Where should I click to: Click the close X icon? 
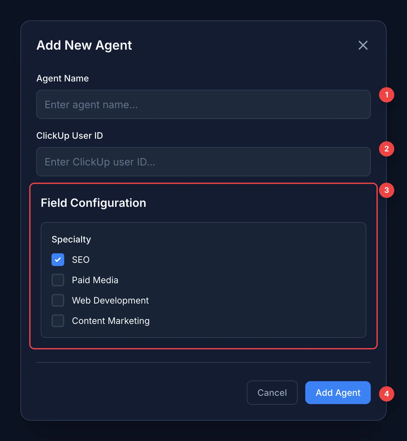point(363,45)
